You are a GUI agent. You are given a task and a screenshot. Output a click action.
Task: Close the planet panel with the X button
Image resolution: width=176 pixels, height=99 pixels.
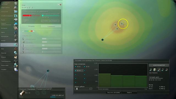61,5
